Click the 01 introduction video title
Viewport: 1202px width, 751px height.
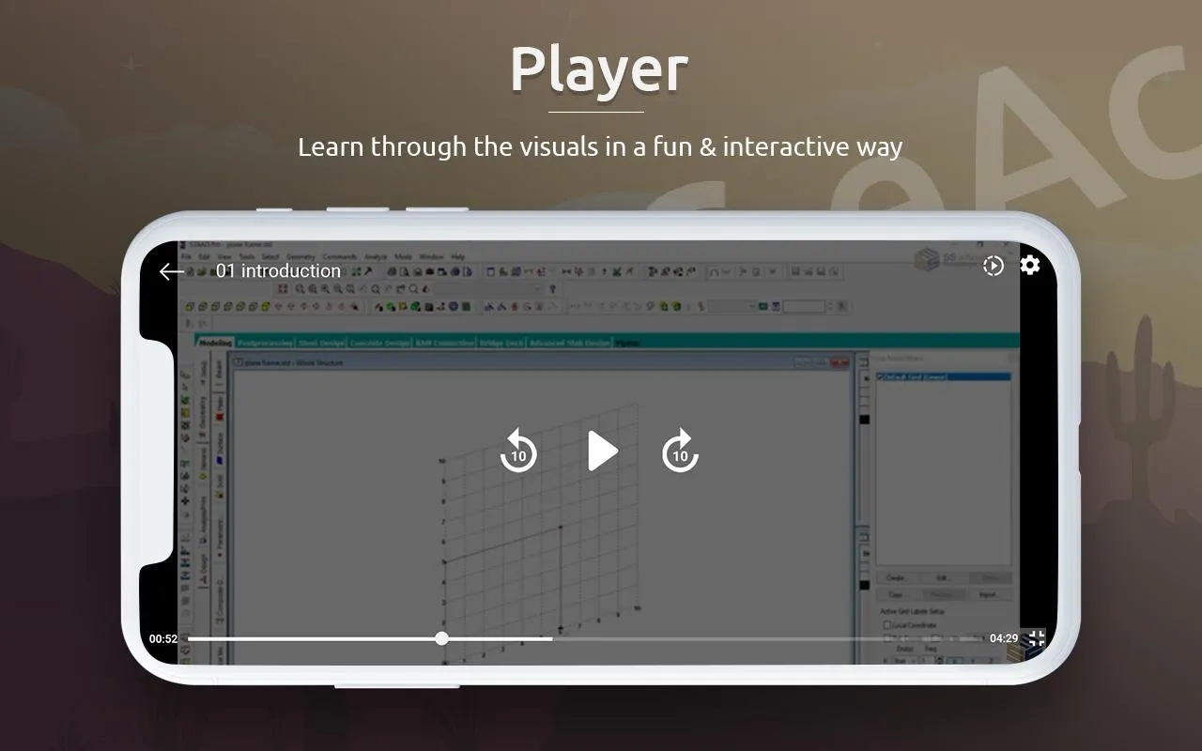[278, 270]
